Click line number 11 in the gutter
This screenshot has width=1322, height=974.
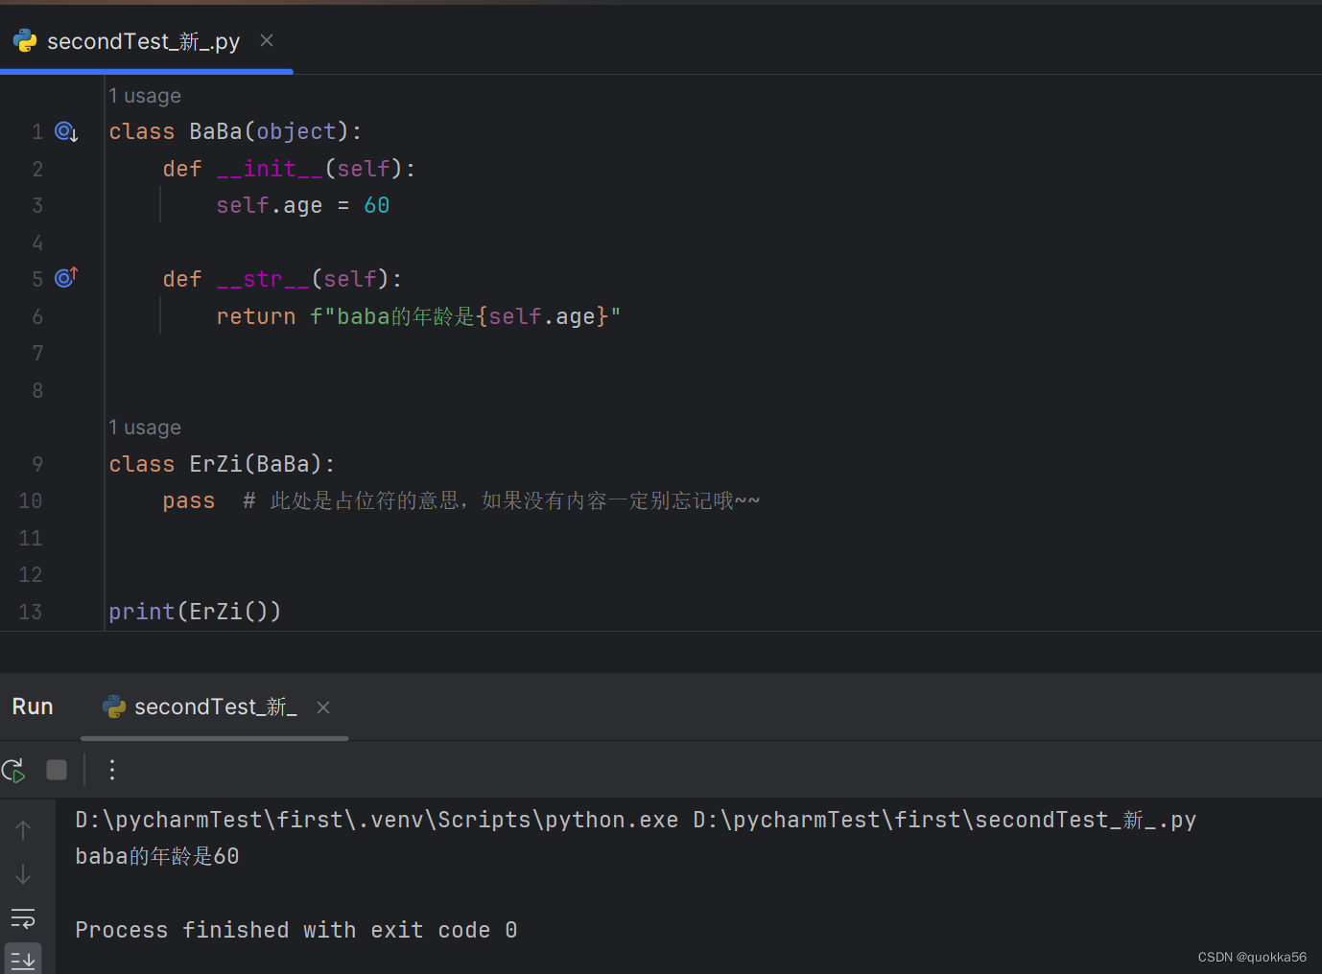31,538
